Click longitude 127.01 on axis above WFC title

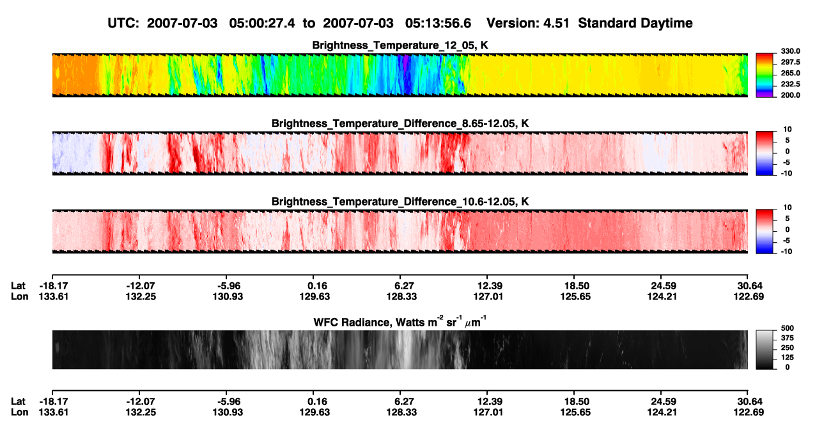(x=490, y=296)
